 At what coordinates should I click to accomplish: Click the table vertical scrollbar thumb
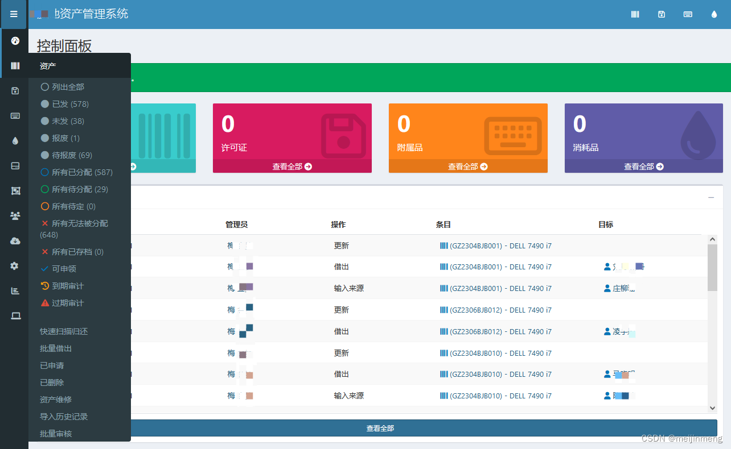(x=712, y=267)
